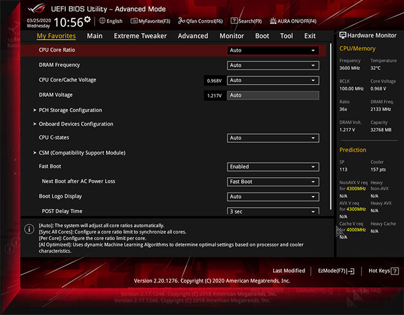This screenshot has height=315, width=404.
Task: Open the Boot Logo Display dropdown
Action: point(273,197)
